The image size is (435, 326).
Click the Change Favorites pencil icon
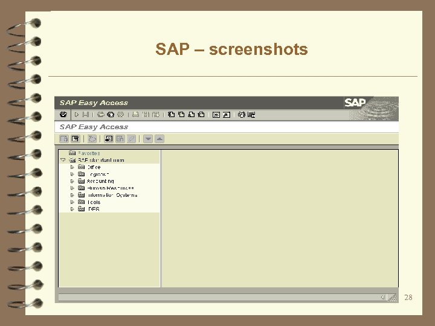(x=132, y=139)
